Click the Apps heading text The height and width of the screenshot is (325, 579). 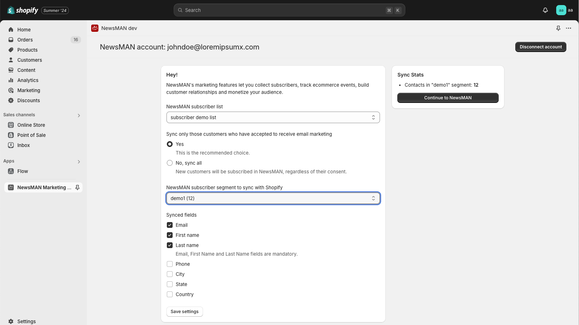click(9, 161)
